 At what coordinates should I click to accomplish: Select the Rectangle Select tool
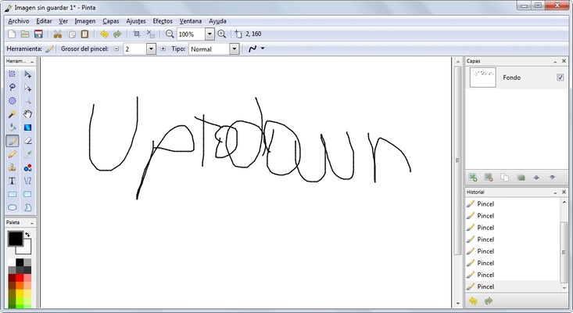(12, 74)
